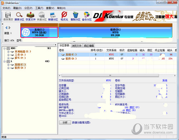Click the 快速分区 (Quick partition) toolbar icon
Image resolution: width=179 pixels, height=140 pixels.
click(x=42, y=16)
